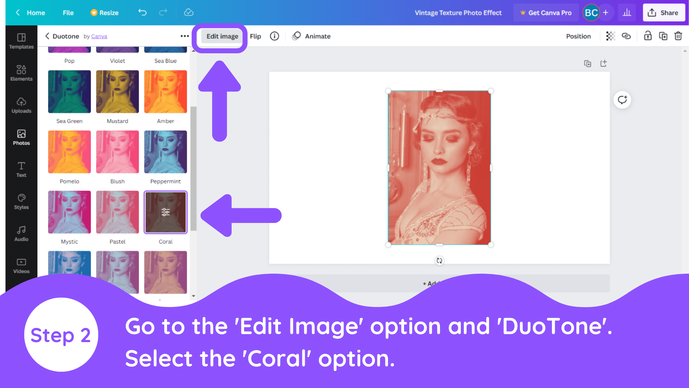
Task: Click the lock icon in toolbar
Action: [x=648, y=36]
